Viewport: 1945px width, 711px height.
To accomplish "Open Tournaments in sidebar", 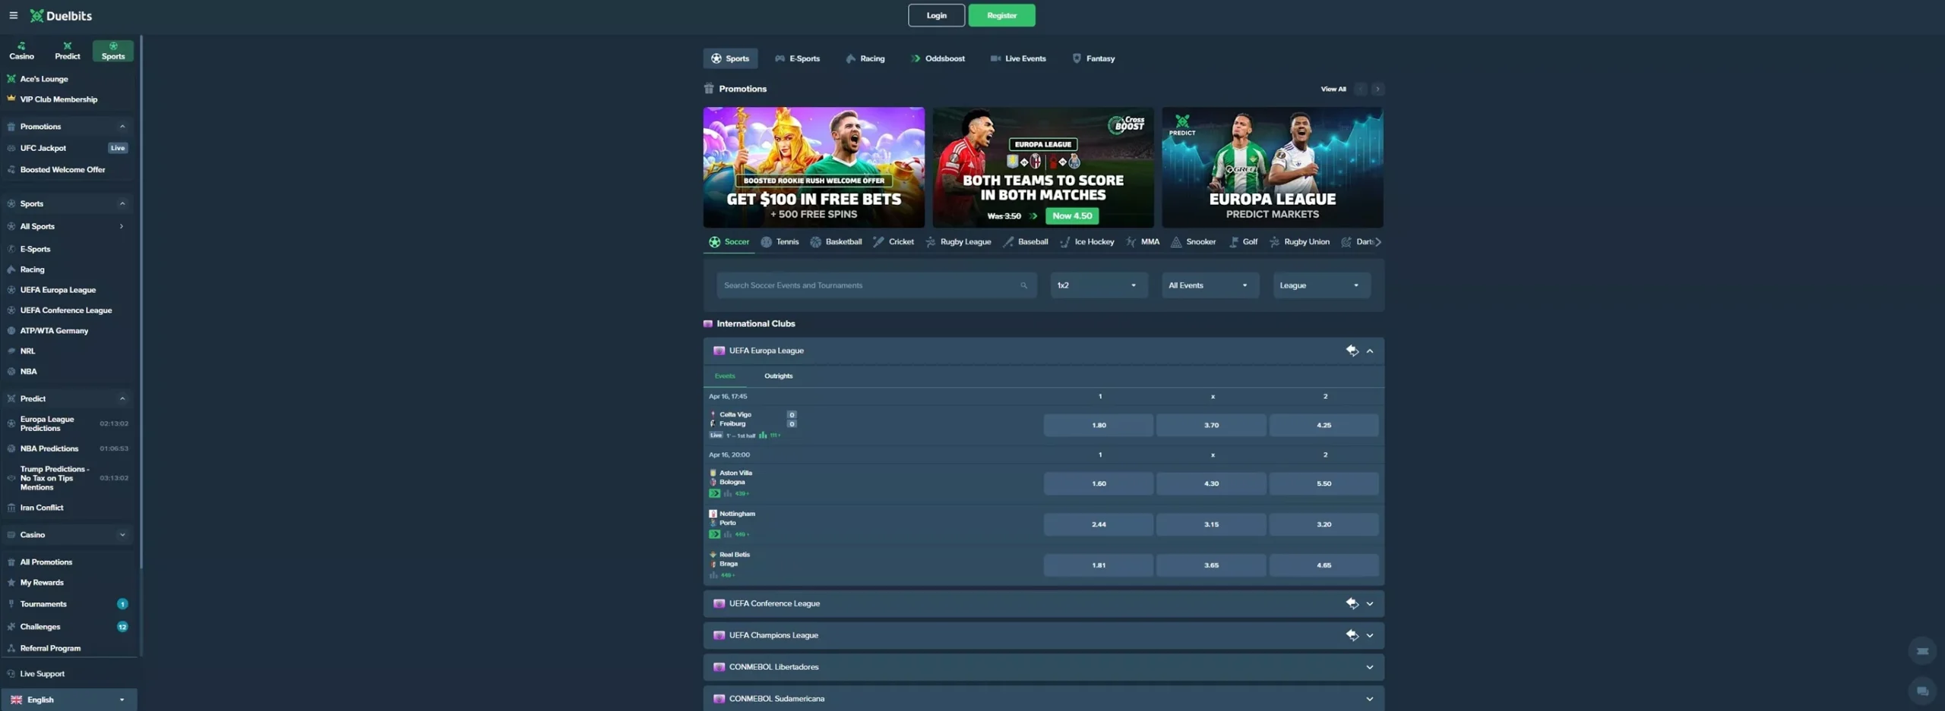I will pos(68,604).
